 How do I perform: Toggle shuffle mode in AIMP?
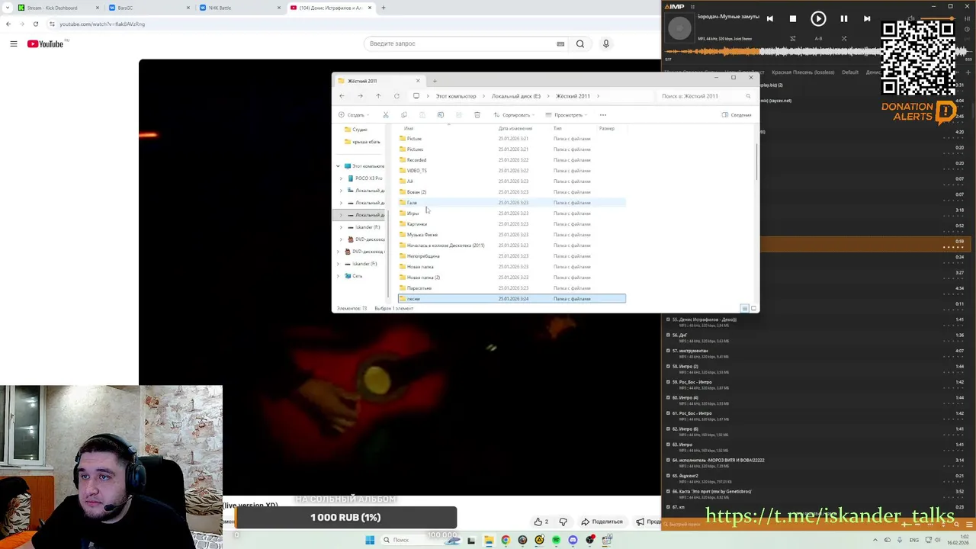point(844,38)
